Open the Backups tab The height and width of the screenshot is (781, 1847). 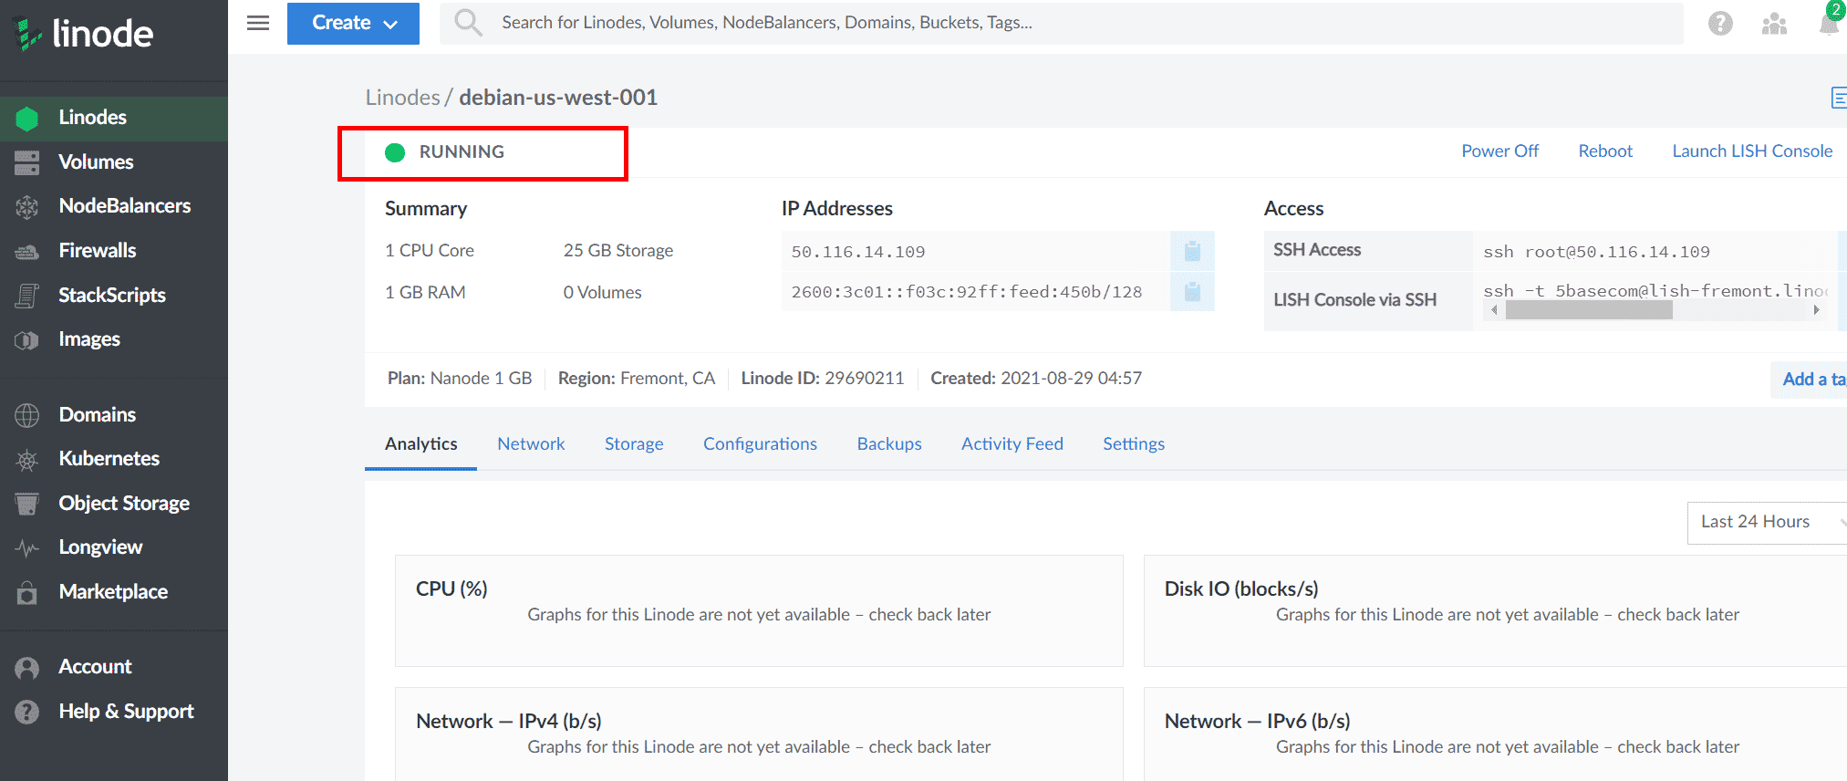coord(889,444)
